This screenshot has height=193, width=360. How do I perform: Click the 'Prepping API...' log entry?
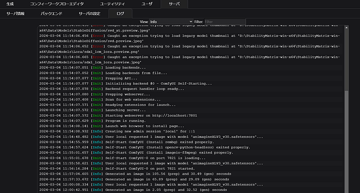click(88, 79)
